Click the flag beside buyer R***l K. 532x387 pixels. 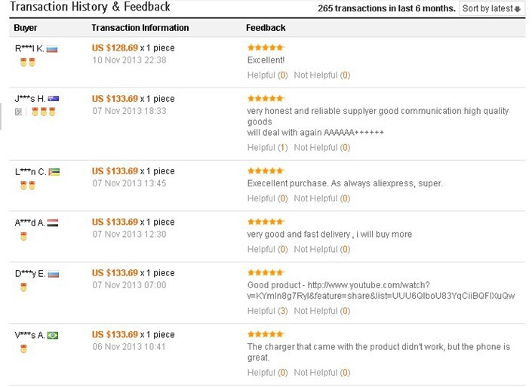[x=52, y=49]
